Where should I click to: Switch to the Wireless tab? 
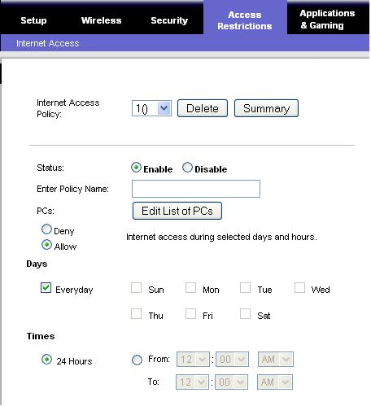(x=101, y=20)
